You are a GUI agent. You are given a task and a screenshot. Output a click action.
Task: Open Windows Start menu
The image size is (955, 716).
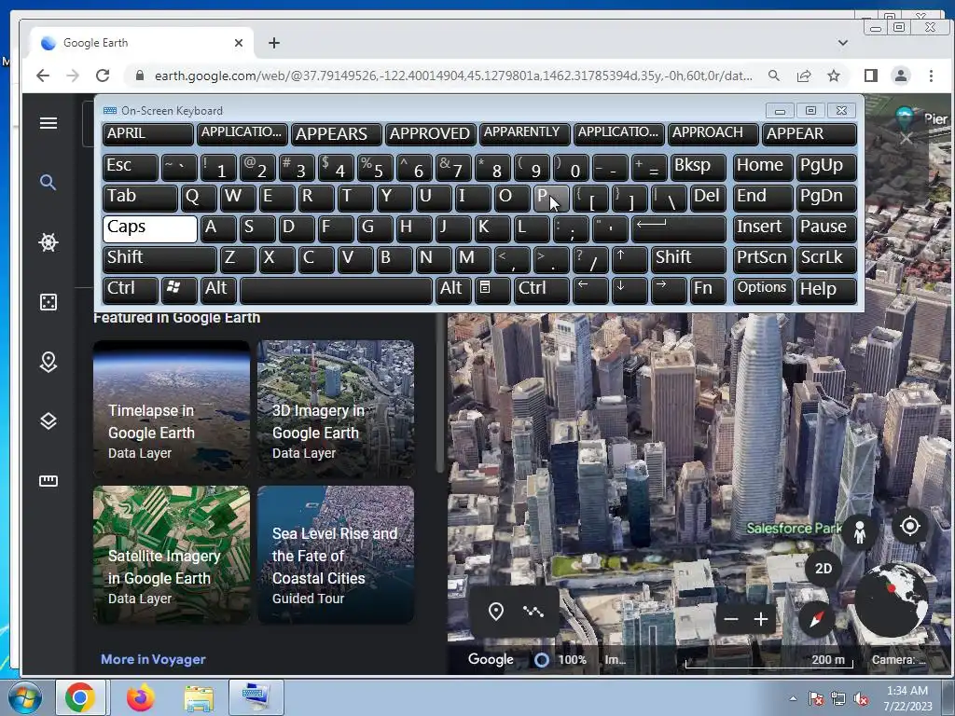[23, 697]
